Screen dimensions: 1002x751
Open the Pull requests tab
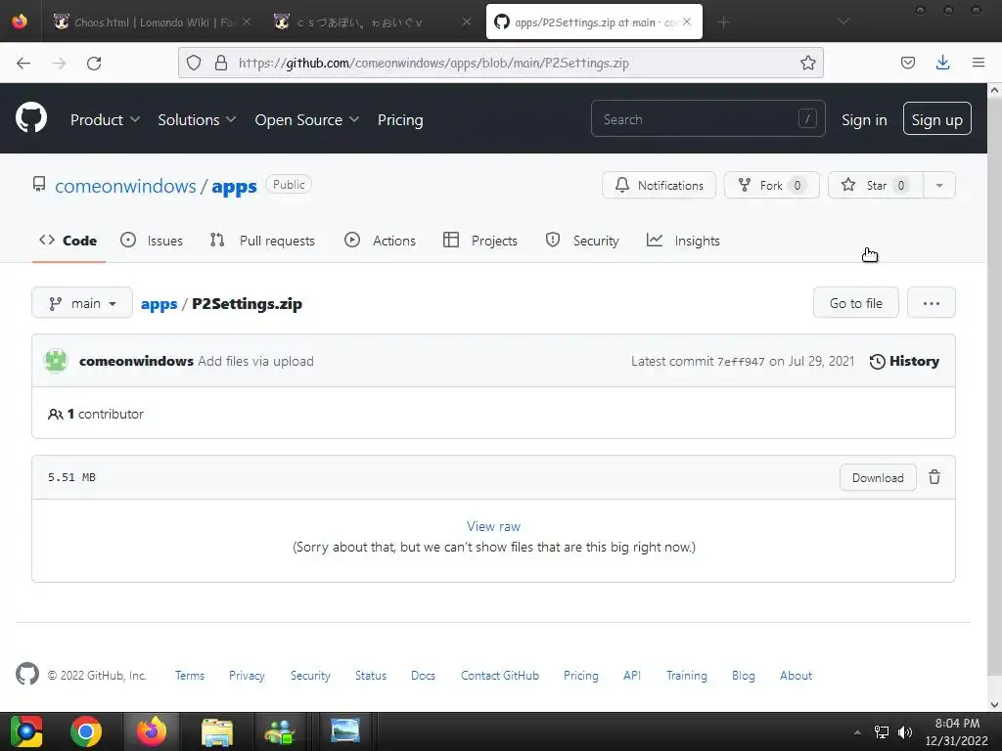[262, 241]
